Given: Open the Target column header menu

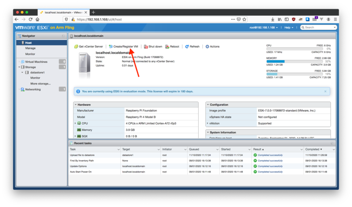Looking at the screenshot, I should click(158, 149).
